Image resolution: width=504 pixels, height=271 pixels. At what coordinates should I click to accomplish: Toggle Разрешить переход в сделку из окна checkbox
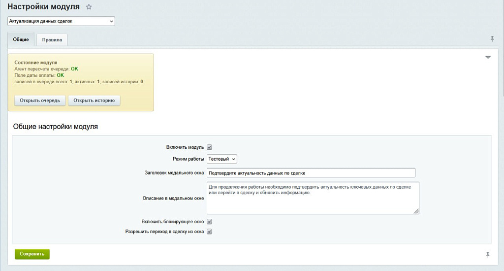coord(209,232)
